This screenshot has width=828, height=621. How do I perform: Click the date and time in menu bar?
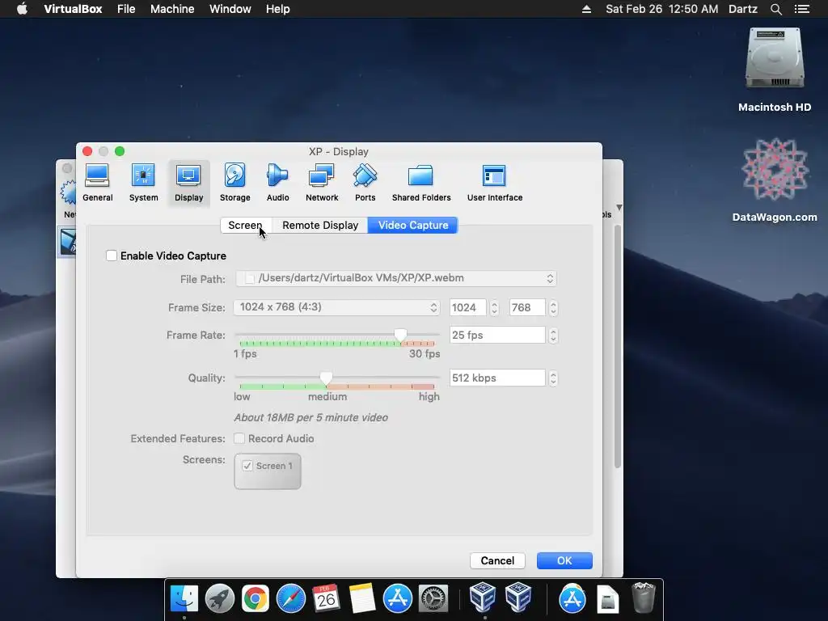[x=661, y=9]
